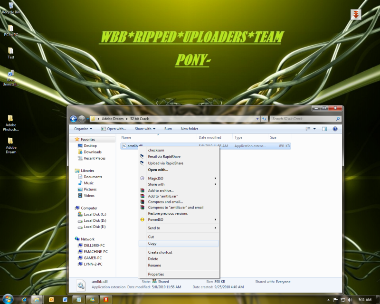Toggle the preview pane icon

[x=324, y=129]
